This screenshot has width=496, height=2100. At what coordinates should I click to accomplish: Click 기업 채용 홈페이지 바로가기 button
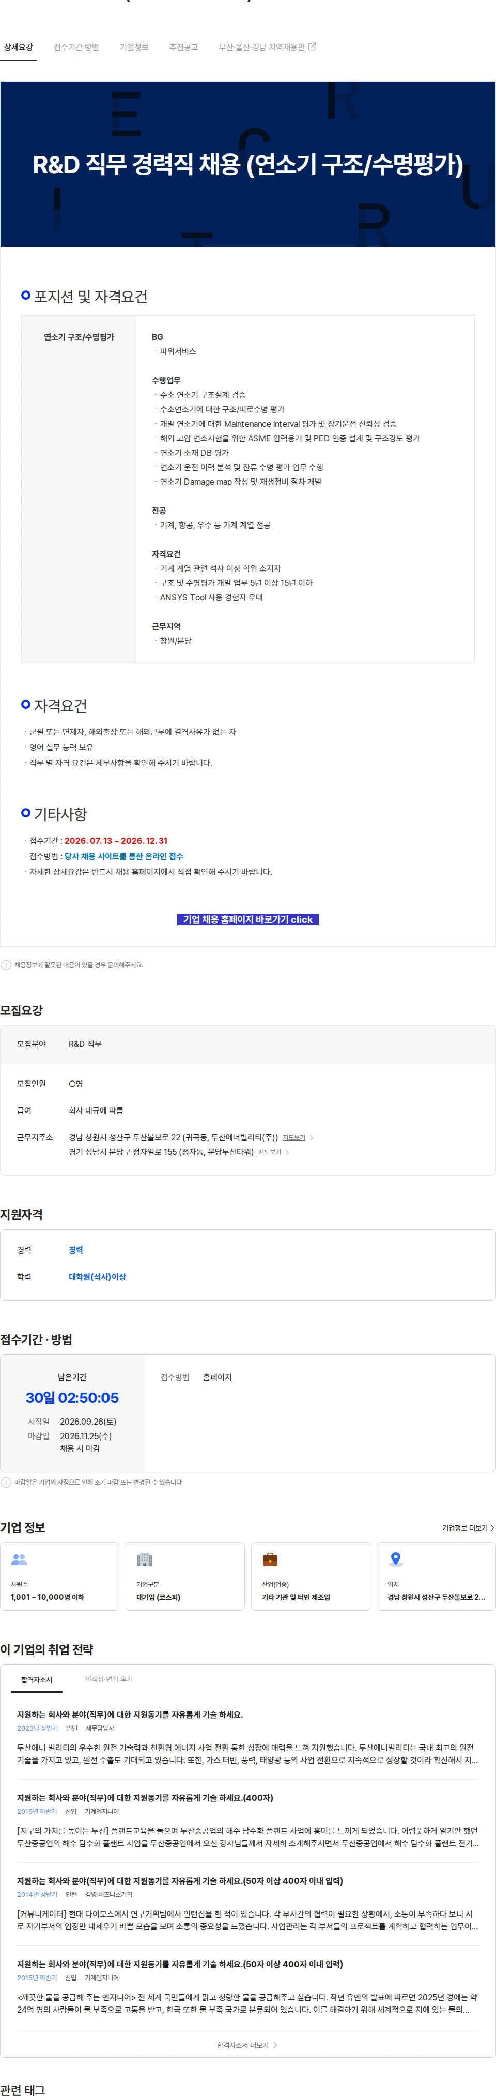coord(247,920)
